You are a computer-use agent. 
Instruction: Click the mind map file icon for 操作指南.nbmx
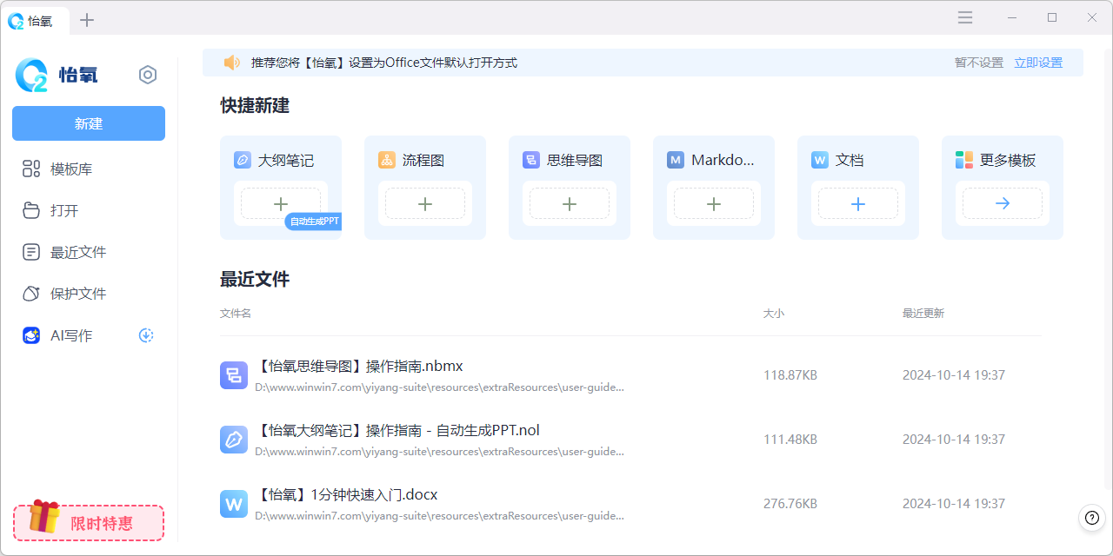234,375
